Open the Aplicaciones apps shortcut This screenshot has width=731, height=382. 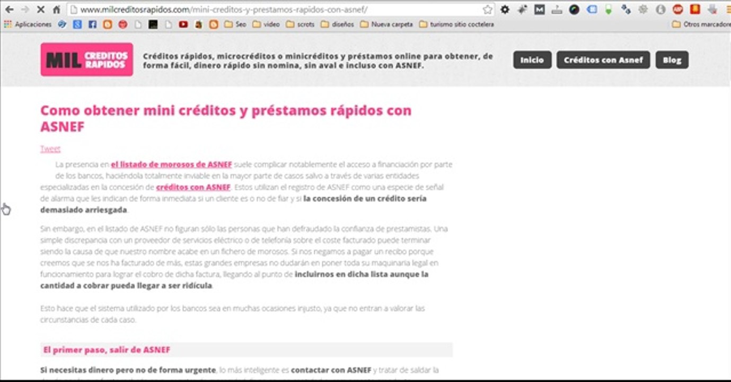[28, 24]
